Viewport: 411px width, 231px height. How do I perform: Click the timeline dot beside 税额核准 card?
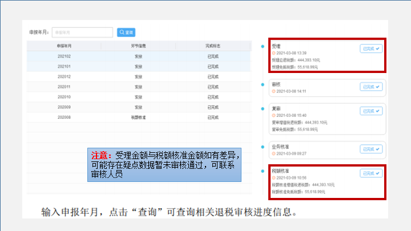(x=263, y=171)
